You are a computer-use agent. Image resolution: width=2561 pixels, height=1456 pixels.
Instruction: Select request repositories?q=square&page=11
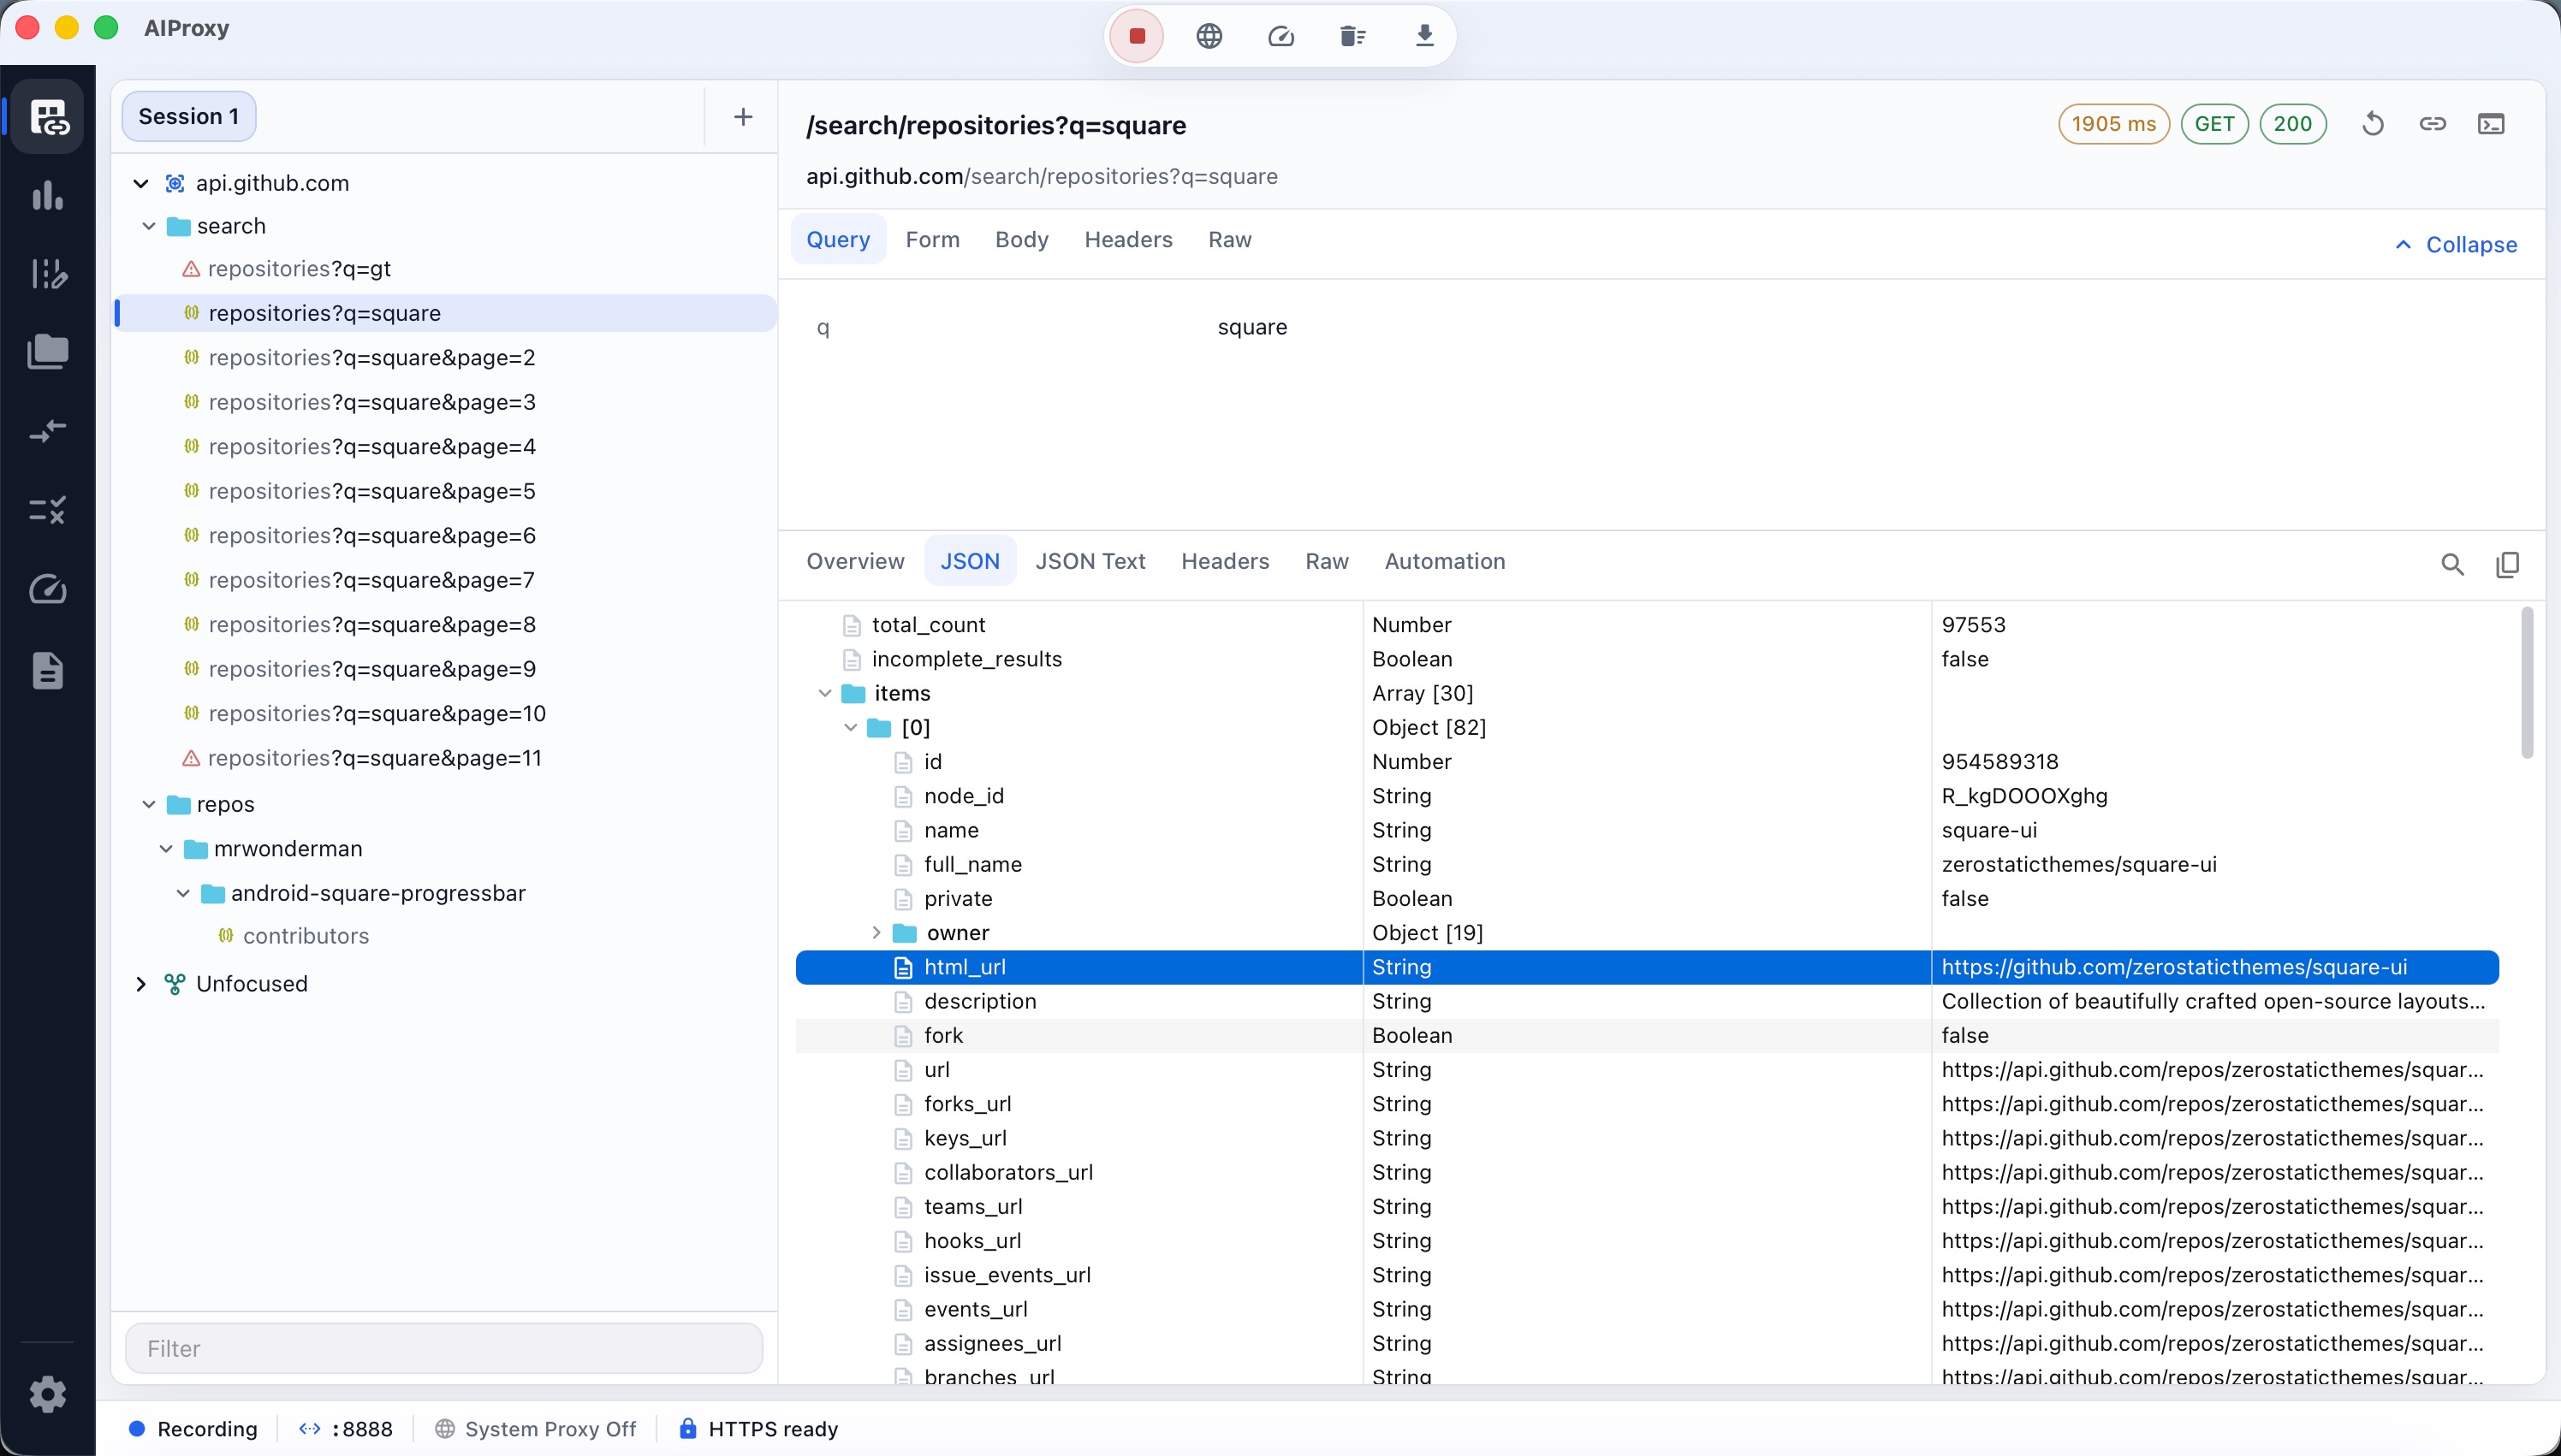(446, 758)
